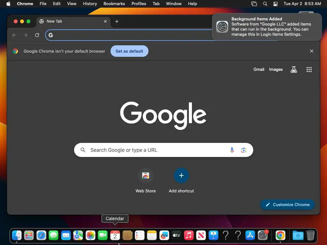Screen dimensions: 327x245
Task: Click the Chrome icon in the Dock
Action: [280, 235]
